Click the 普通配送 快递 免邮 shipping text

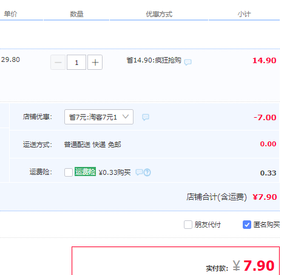pyautogui.click(x=92, y=144)
